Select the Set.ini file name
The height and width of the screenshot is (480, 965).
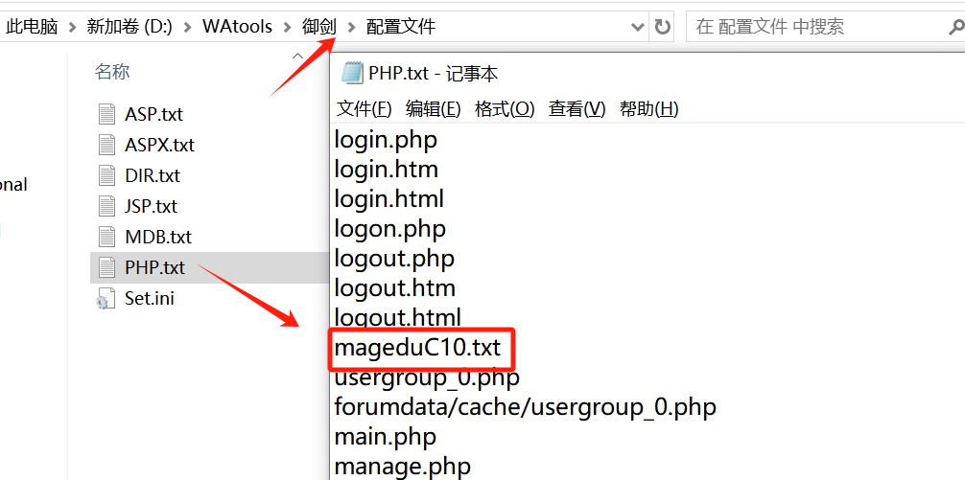(150, 298)
